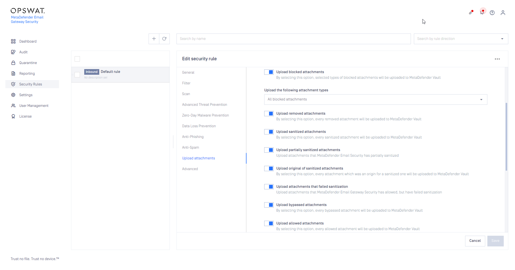Open the user account profile icon

point(503,13)
